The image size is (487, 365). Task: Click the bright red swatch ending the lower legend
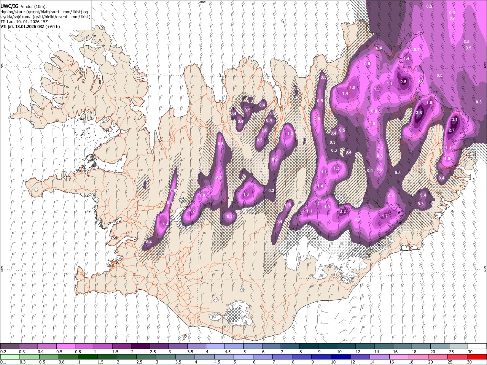coord(476,357)
